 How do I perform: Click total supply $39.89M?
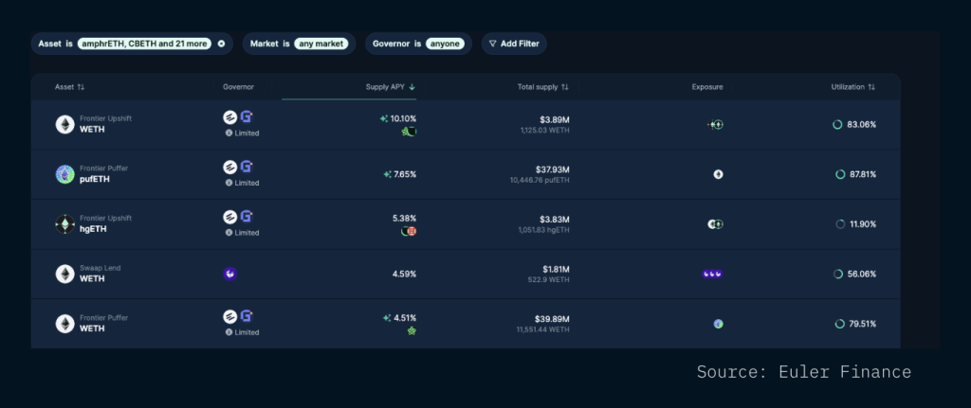pos(553,319)
